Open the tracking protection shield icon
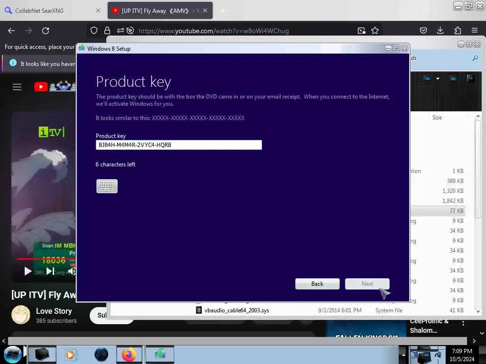Image resolution: width=486 pixels, height=364 pixels. pyautogui.click(x=94, y=30)
